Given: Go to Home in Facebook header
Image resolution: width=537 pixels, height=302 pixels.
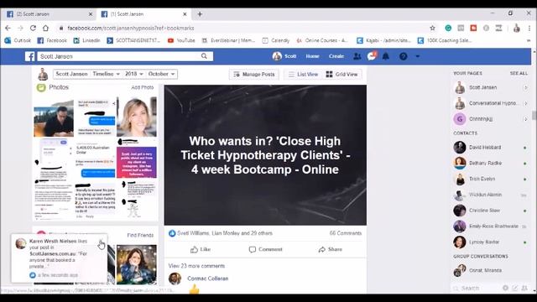Looking at the screenshot, I should point(312,56).
